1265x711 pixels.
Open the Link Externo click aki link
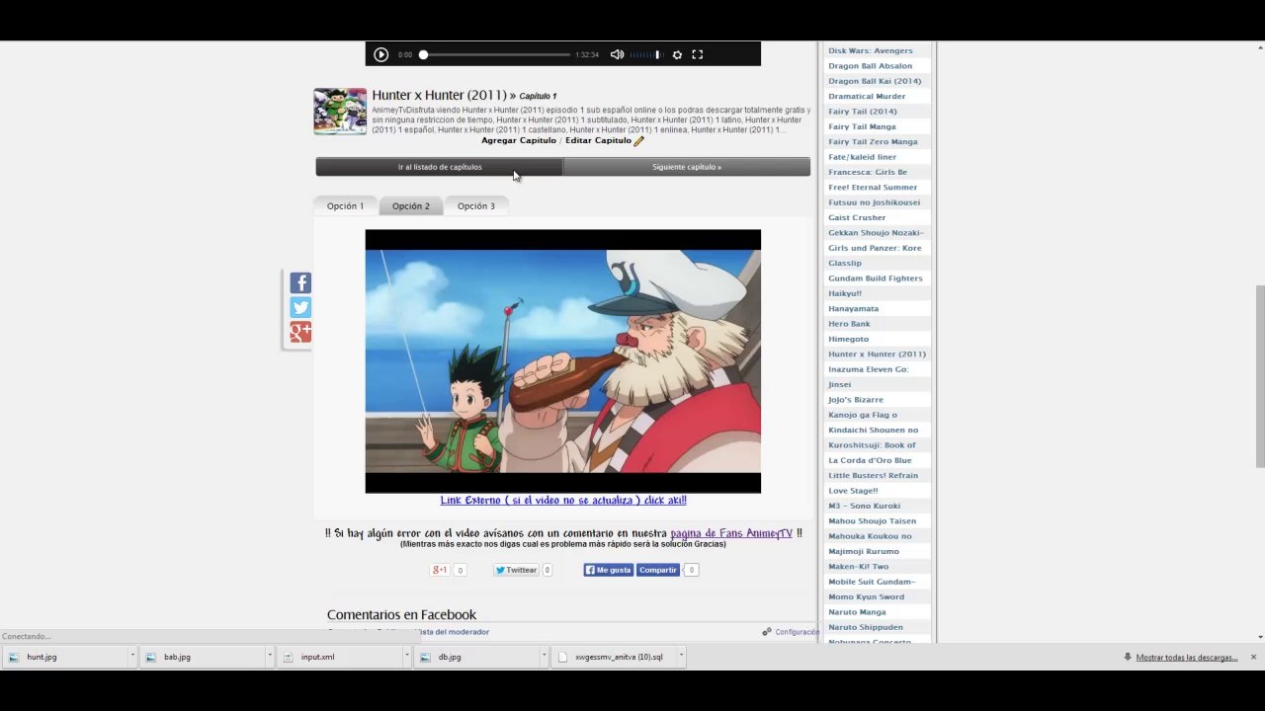pyautogui.click(x=563, y=500)
